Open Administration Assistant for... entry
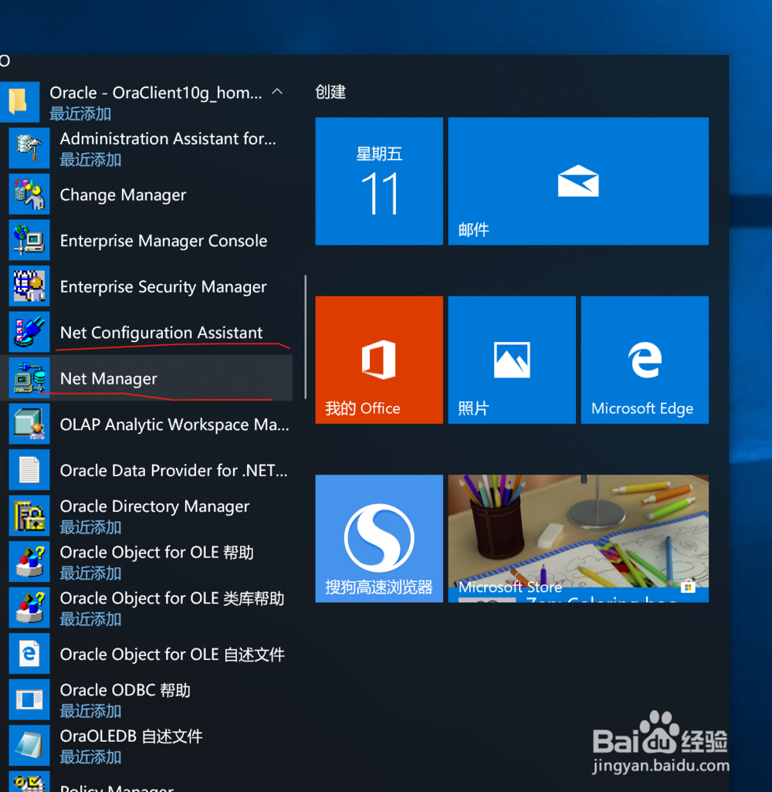 tap(147, 148)
